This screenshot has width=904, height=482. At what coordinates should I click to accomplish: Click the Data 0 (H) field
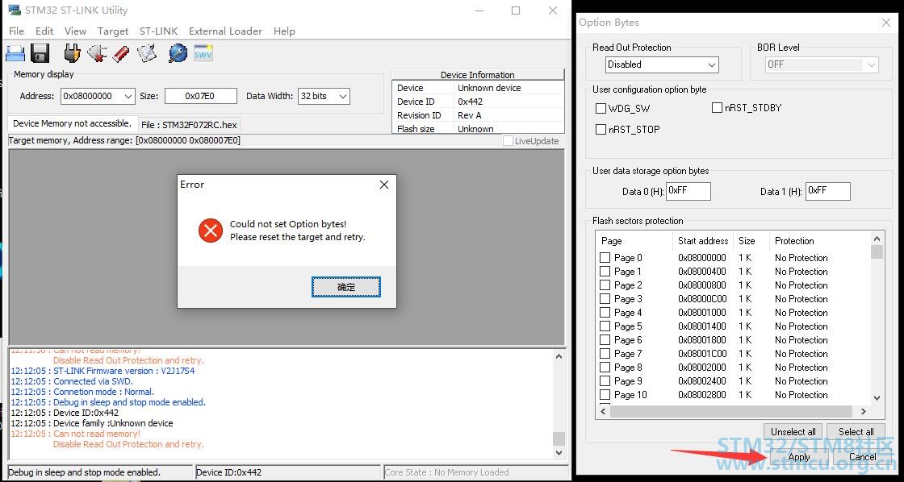pos(688,191)
